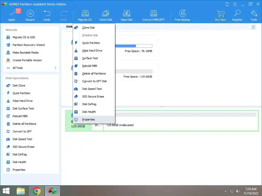This screenshot has width=262, height=196.
Task: Click the Convert to GPT sidebar label
Action: (22, 131)
